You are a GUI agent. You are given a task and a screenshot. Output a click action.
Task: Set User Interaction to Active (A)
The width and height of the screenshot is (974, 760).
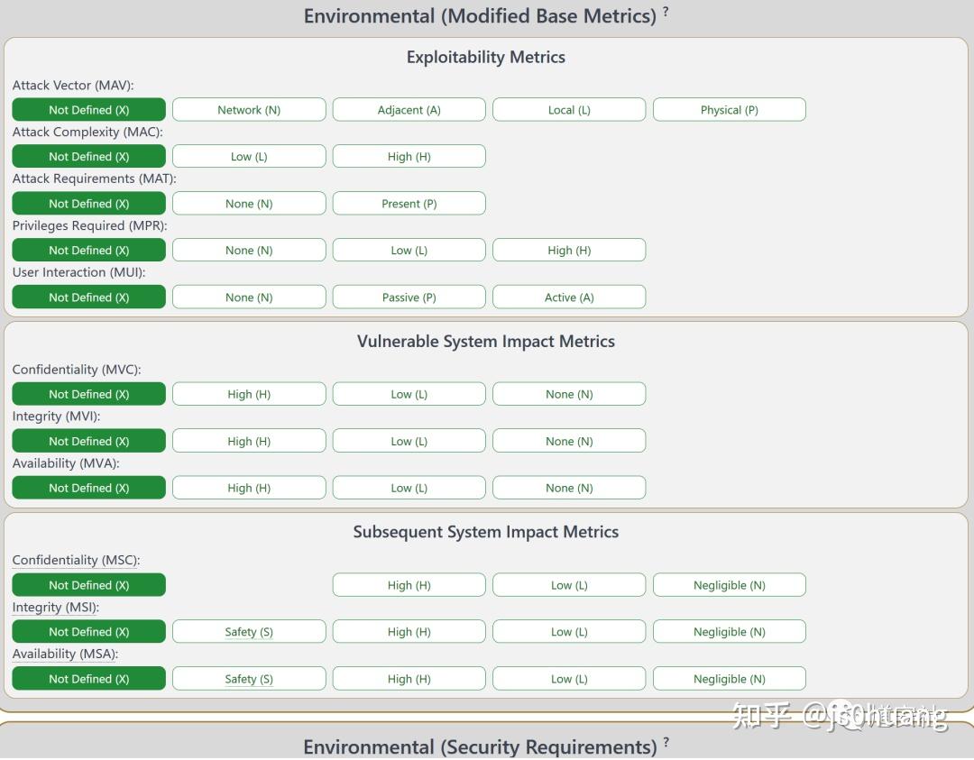569,297
